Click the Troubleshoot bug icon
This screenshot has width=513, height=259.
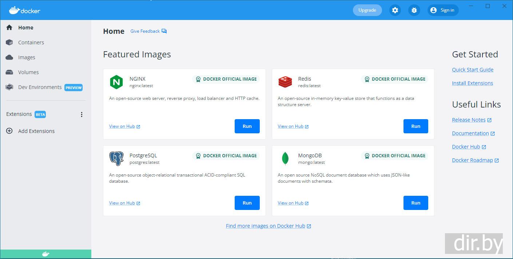(x=414, y=10)
